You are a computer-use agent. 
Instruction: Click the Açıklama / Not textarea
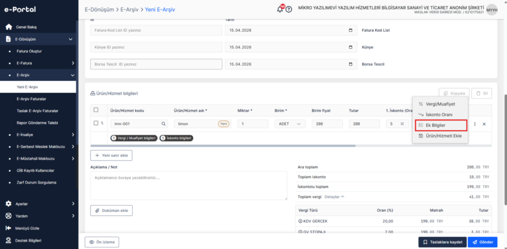pyautogui.click(x=189, y=186)
